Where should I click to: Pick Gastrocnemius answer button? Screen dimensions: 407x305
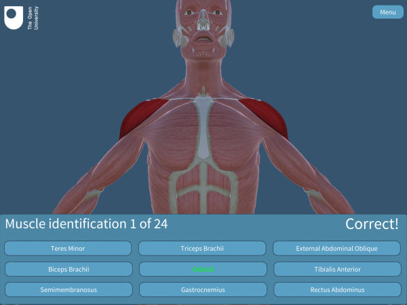click(203, 289)
